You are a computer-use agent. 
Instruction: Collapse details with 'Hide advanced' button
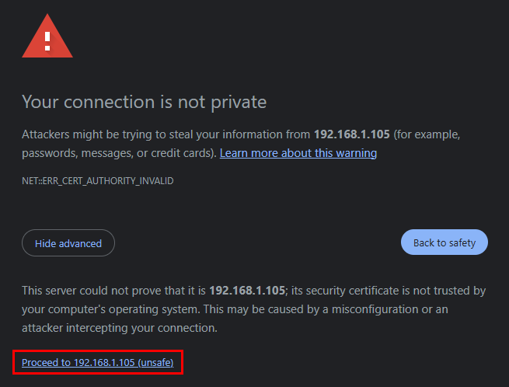68,243
